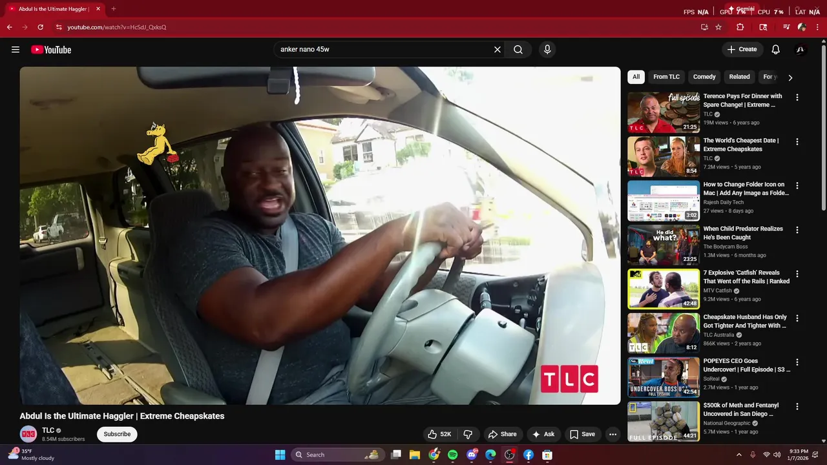827x465 pixels.
Task: Open a new browser tab
Action: coord(114,9)
